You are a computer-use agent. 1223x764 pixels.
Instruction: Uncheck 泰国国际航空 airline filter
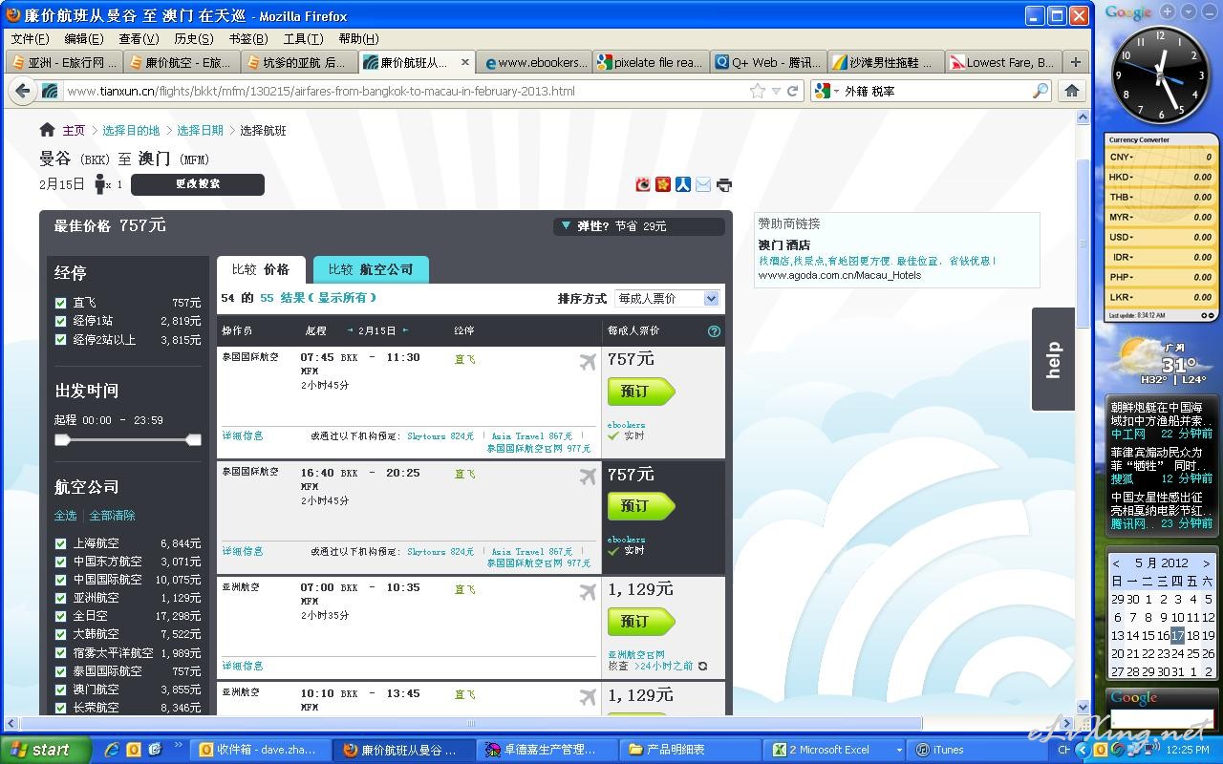click(x=61, y=671)
